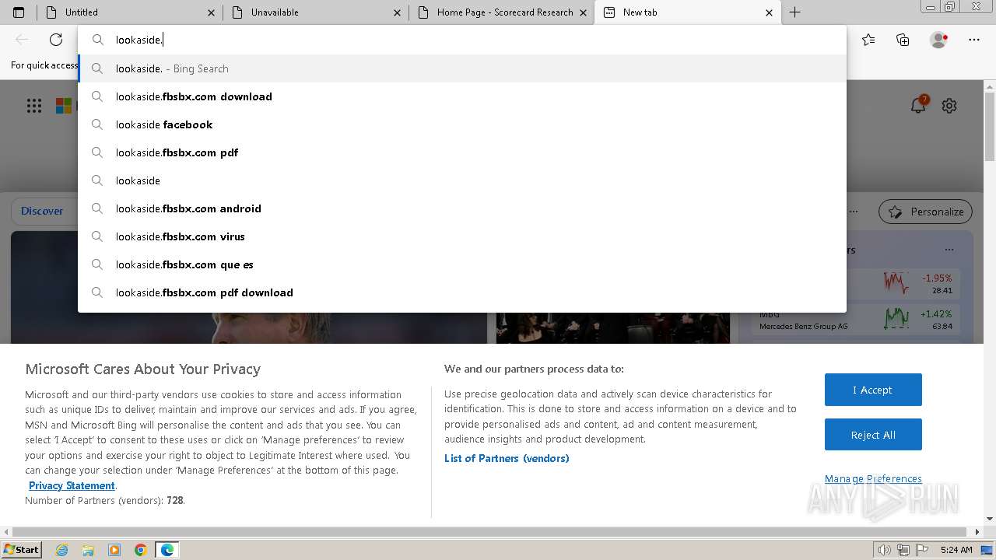The height and width of the screenshot is (560, 996).
Task: Choose suggestion 'lookaside.fbsbx.com download'
Action: (x=462, y=96)
